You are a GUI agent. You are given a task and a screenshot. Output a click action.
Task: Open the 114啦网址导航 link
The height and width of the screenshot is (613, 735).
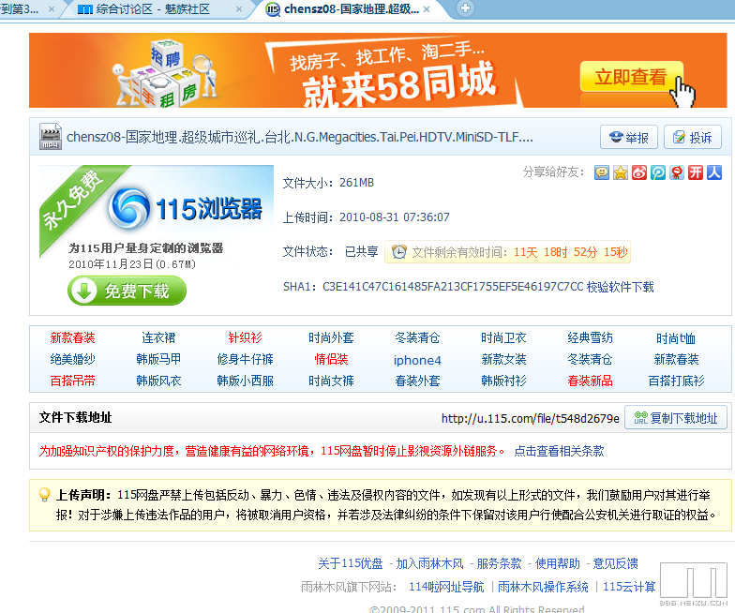click(x=446, y=587)
